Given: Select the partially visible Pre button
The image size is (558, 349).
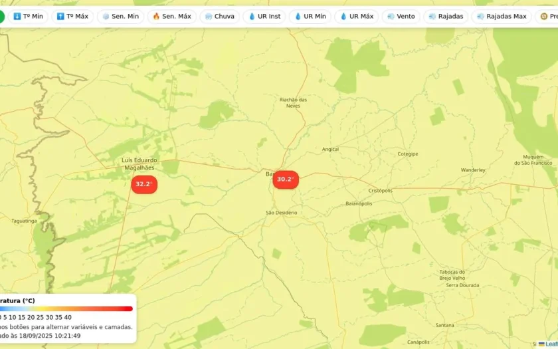Looking at the screenshot, I should pyautogui.click(x=547, y=17).
